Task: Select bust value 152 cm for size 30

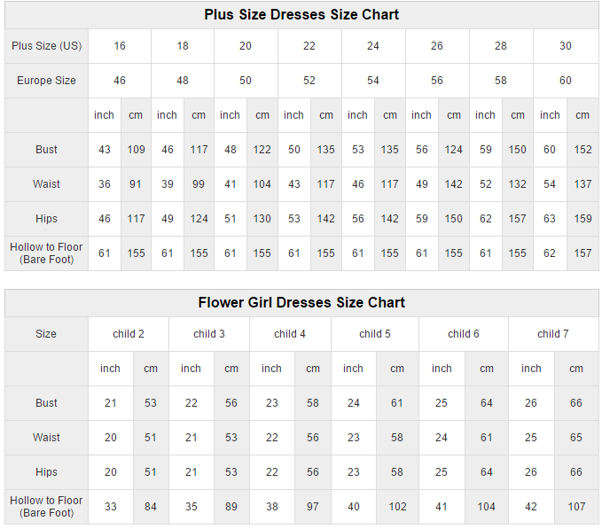Action: click(x=582, y=150)
